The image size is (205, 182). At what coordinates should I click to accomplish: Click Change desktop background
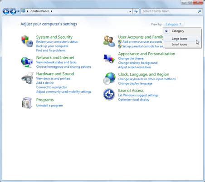(x=138, y=63)
